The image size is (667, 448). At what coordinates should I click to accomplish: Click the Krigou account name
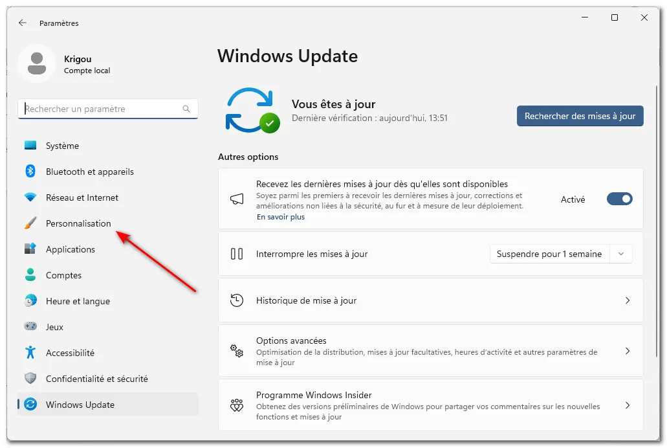pyautogui.click(x=78, y=59)
